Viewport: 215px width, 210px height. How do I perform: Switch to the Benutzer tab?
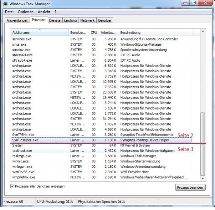pyautogui.click(x=105, y=20)
